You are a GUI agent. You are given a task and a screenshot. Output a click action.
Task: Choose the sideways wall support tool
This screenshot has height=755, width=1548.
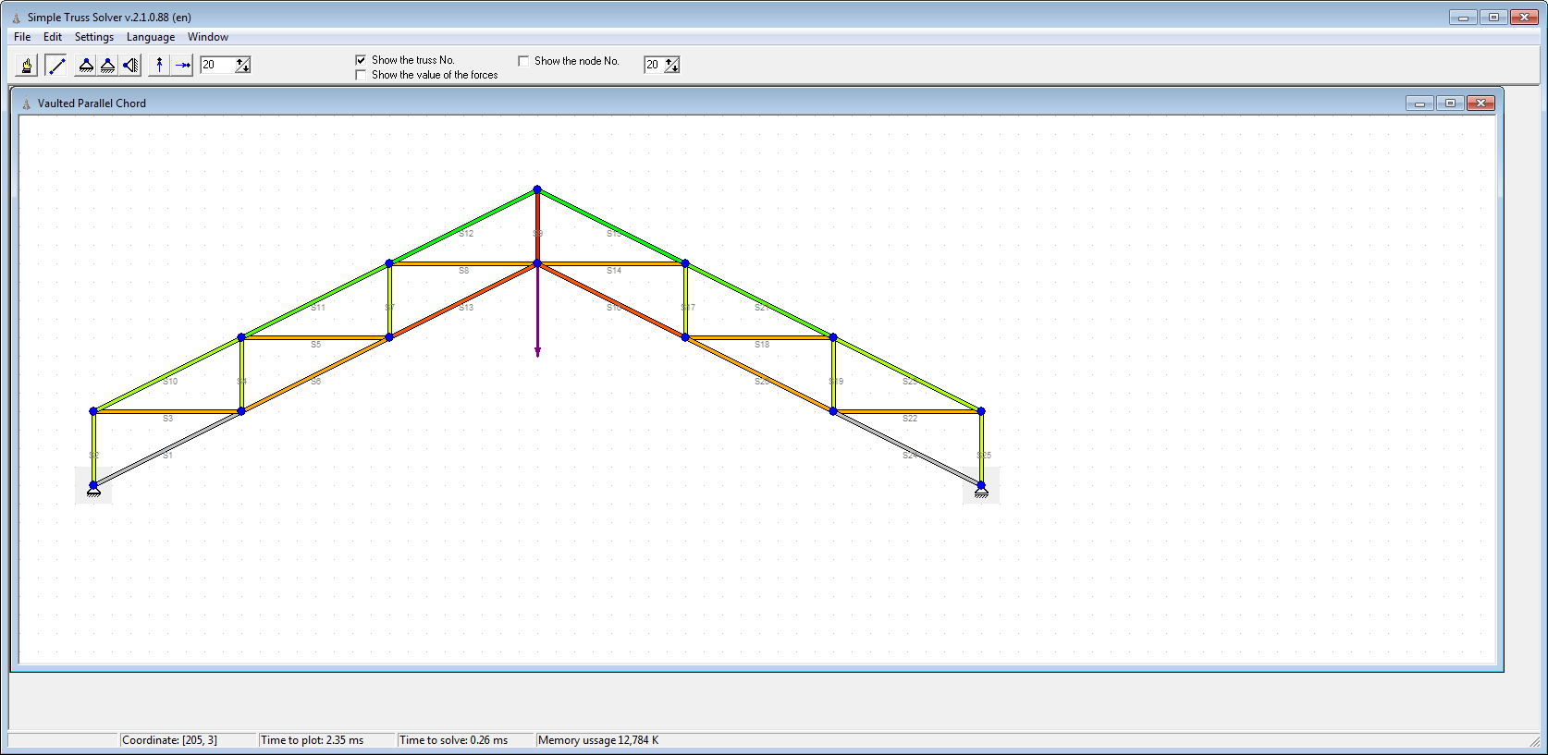tap(130, 65)
